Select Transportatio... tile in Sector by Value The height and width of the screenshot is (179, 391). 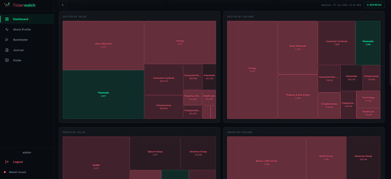point(193,112)
